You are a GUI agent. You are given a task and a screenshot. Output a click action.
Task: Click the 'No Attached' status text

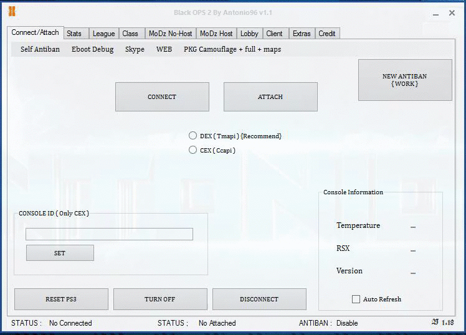[x=217, y=323]
